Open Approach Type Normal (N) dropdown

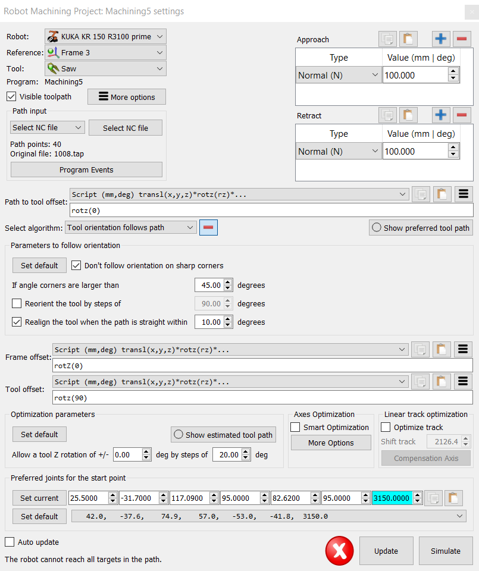pyautogui.click(x=339, y=75)
